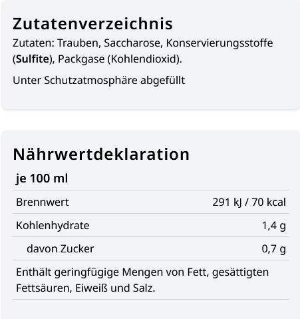Click the davon Zucker row label
This screenshot has height=319, width=300.
click(61, 248)
